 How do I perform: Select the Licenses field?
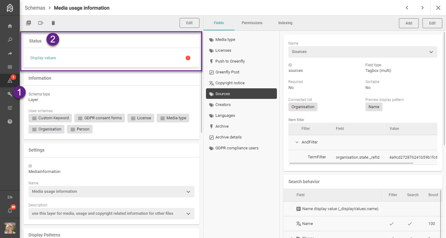[x=241, y=51]
